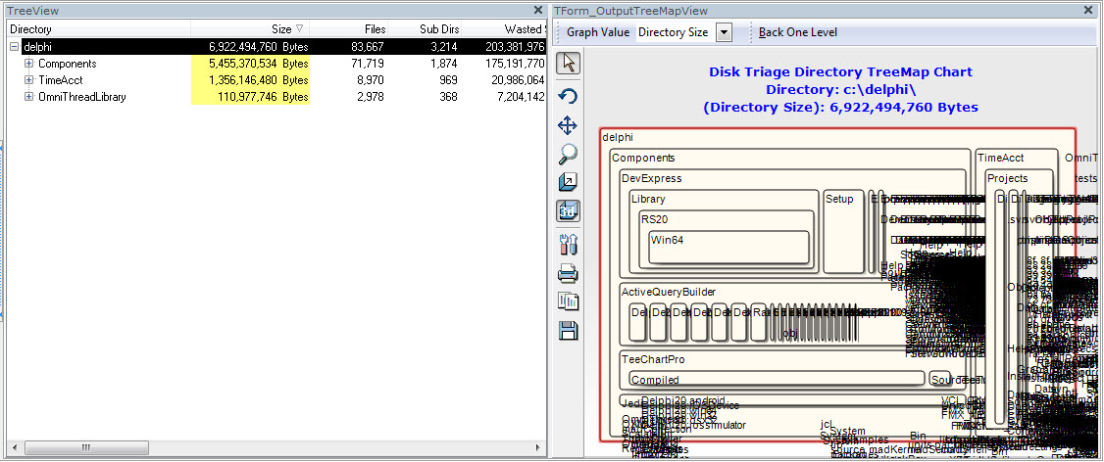This screenshot has height=462, width=1104.
Task: Click the print chart icon
Action: pyautogui.click(x=569, y=273)
